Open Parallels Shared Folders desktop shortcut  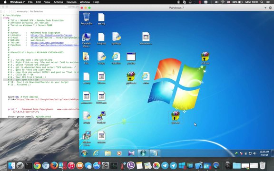point(86,40)
